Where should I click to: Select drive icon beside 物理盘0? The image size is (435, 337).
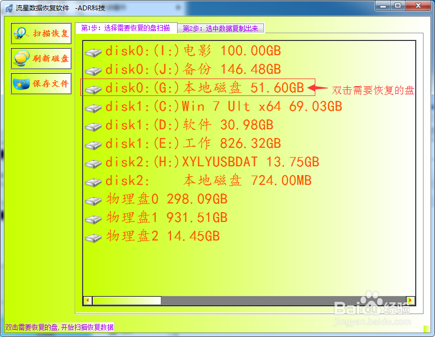(x=93, y=201)
